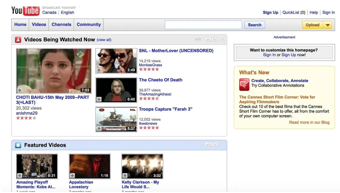Screen dimensions: 340x193
Task: Open Kelly Clarkson video thumbnail
Action: 142,166
